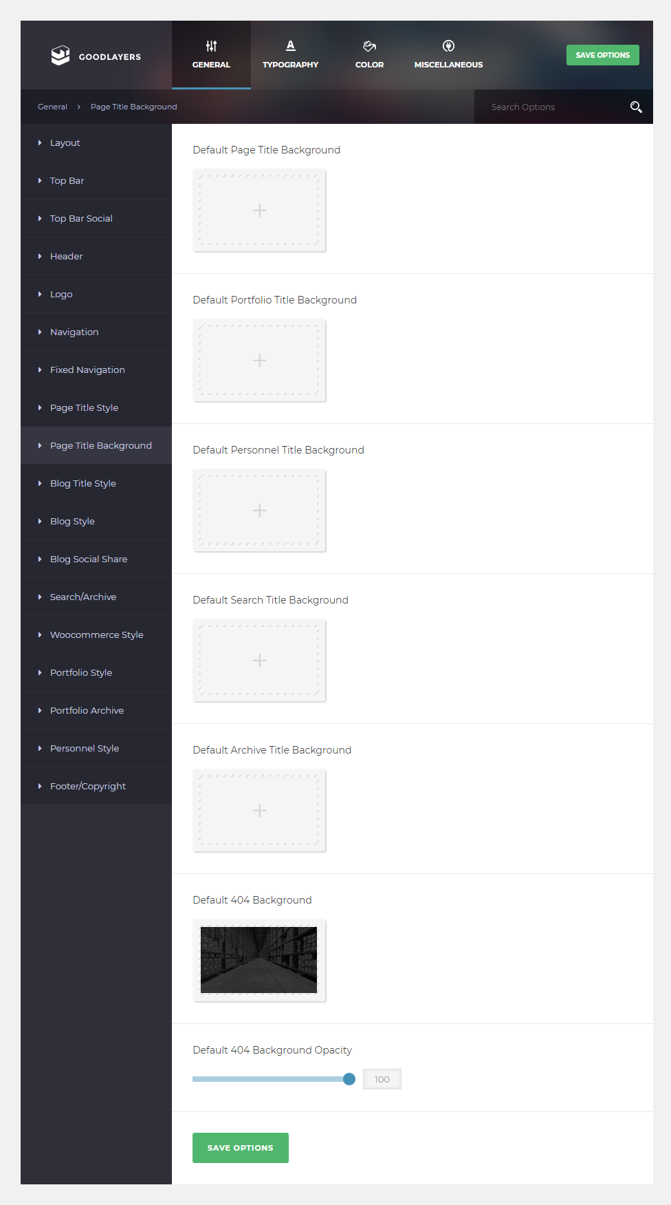
Task: Click Page Title Background breadcrumb
Action: tap(134, 107)
